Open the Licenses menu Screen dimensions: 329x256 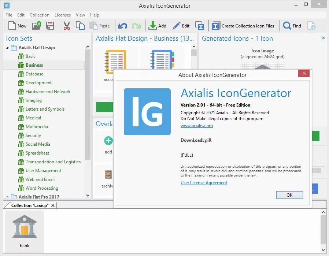click(63, 15)
